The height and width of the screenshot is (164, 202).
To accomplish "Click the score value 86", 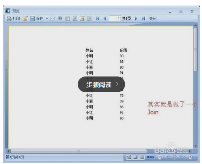I will [x=122, y=107].
